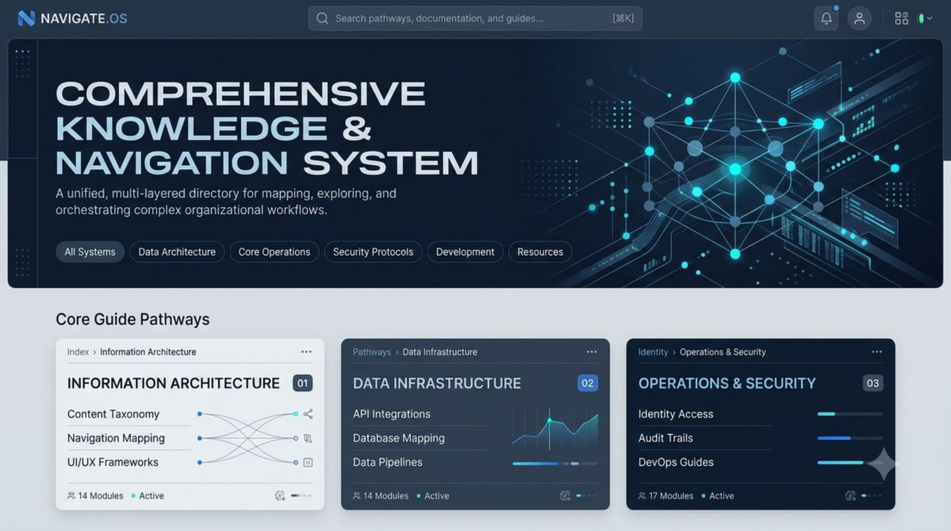Viewport: 951px width, 531px height.
Task: Open the Content Taxonomy item
Action: pyautogui.click(x=114, y=414)
